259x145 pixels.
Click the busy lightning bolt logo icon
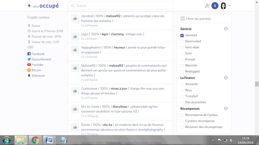coord(29,6)
